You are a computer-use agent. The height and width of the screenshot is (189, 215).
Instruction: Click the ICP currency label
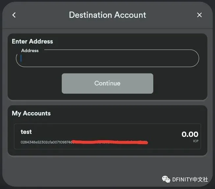tap(196, 141)
